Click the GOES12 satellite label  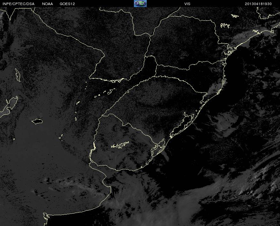(x=67, y=4)
